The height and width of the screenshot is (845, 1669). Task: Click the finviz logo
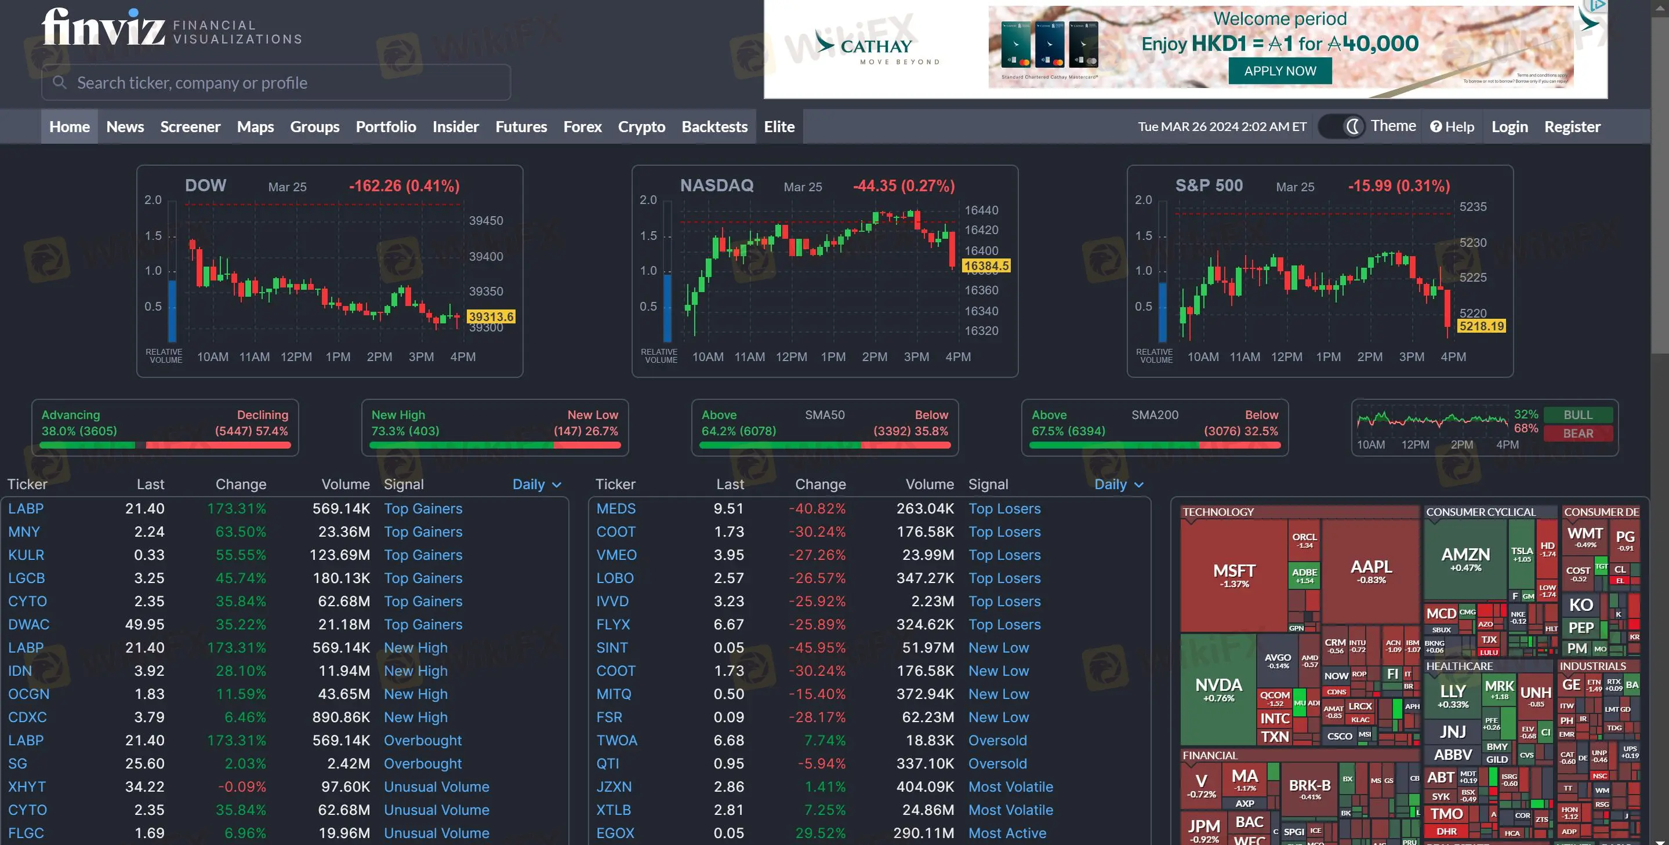[104, 27]
